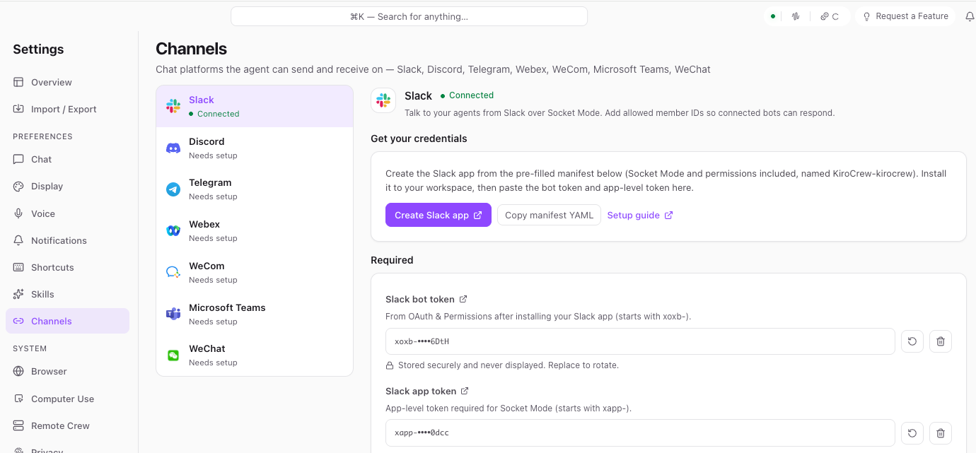Select the Webex channel

point(255,230)
